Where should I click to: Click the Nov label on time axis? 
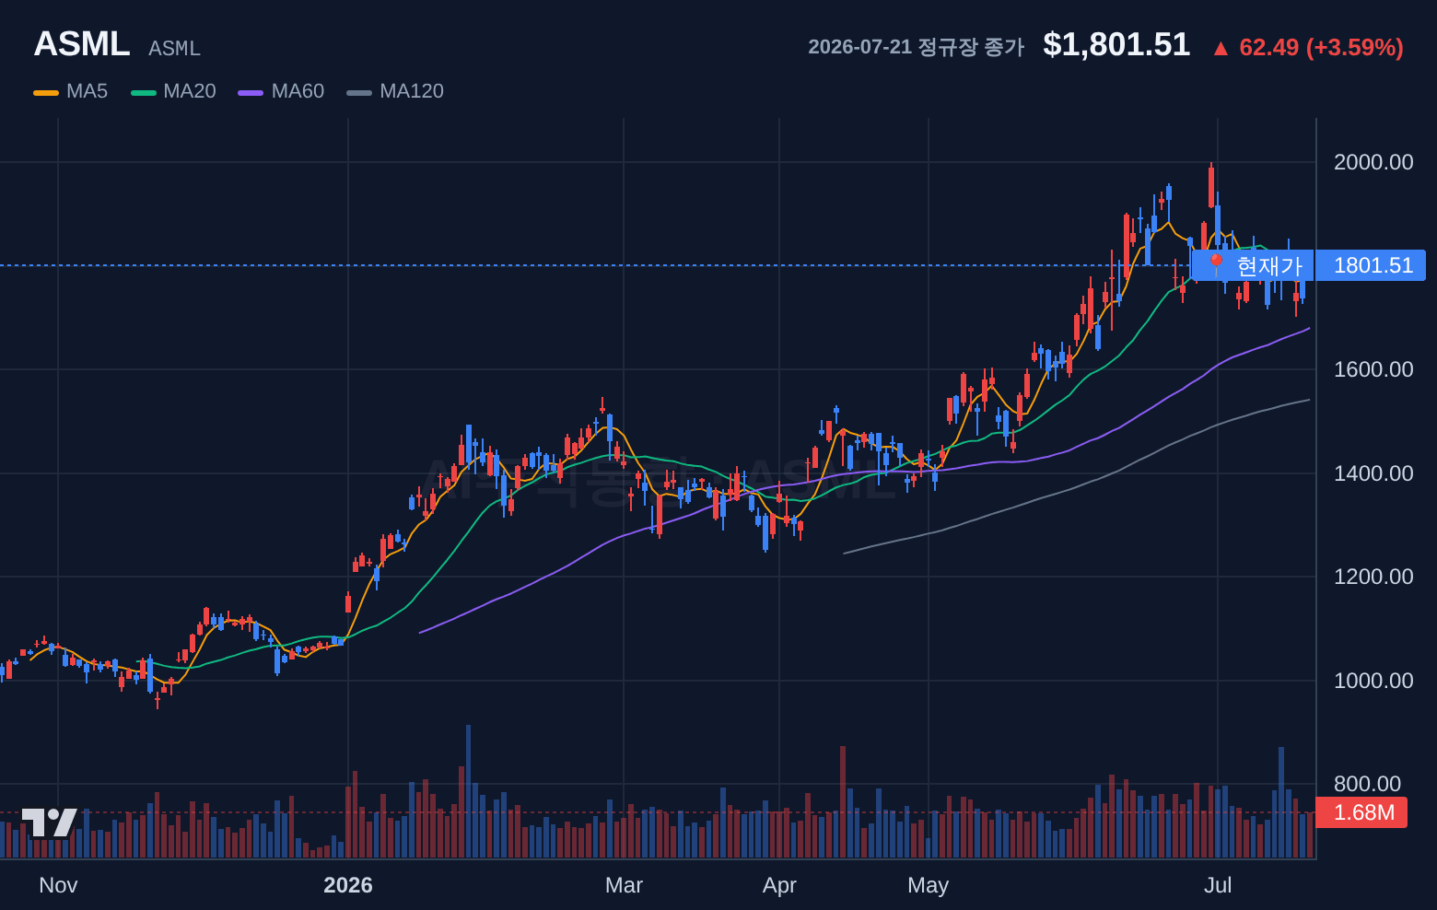(58, 885)
